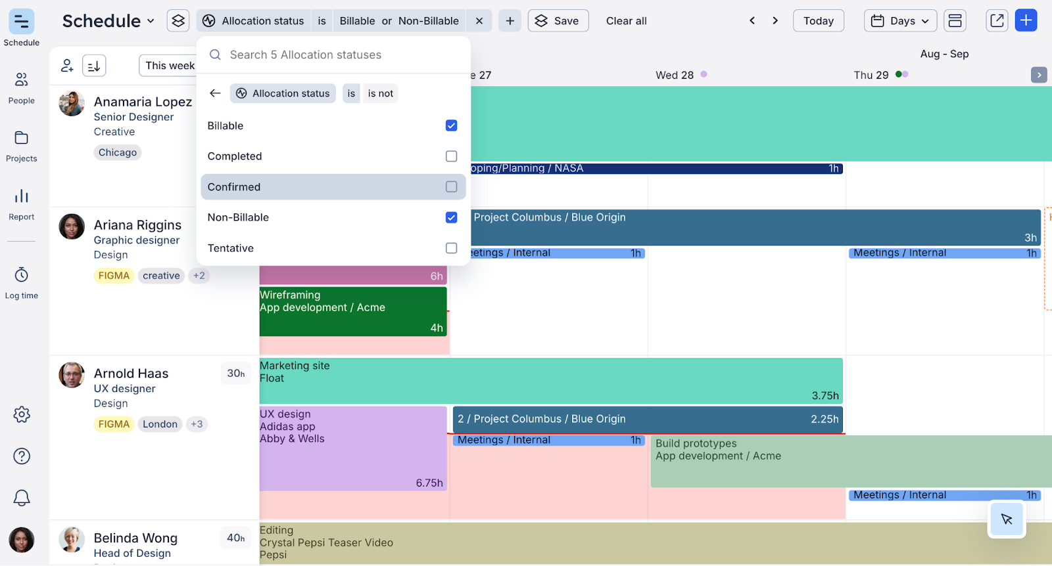1052x566 pixels.
Task: Check the Confirmed checkbox
Action: coord(451,186)
